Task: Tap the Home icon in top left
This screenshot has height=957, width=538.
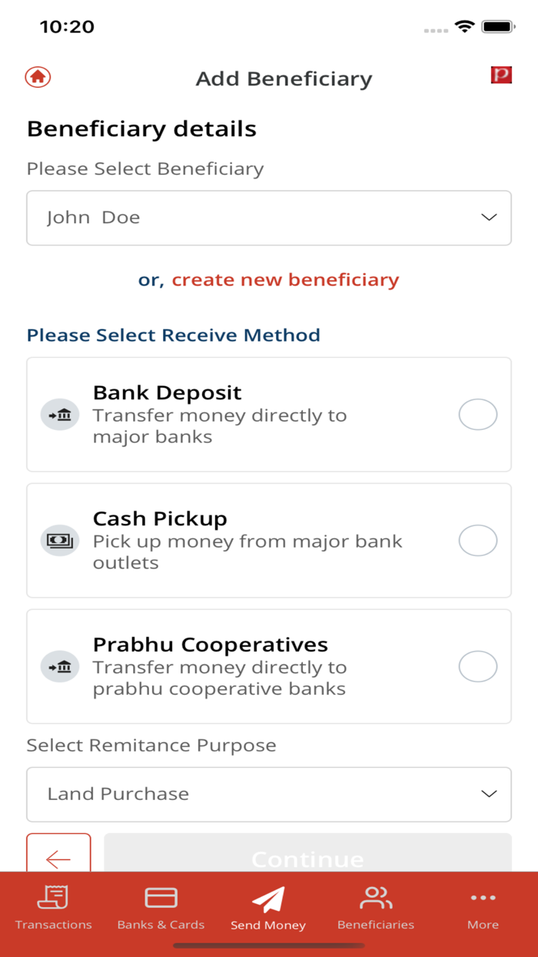Action: click(37, 78)
